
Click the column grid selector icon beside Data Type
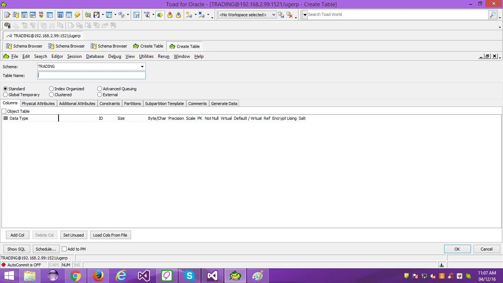tap(6, 118)
